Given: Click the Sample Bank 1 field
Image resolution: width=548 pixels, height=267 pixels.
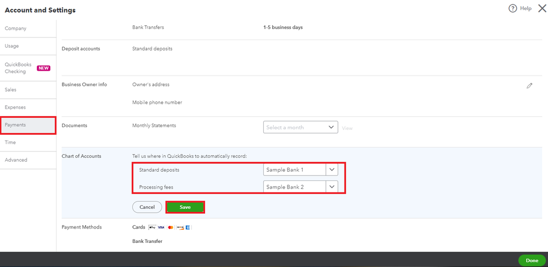Looking at the screenshot, I should [x=294, y=170].
